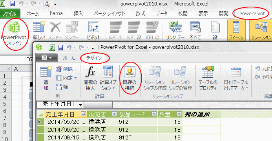Click the Excel icon in PowerPivot quick access toolbar
This screenshot has height=141, width=272.
click(52, 48)
